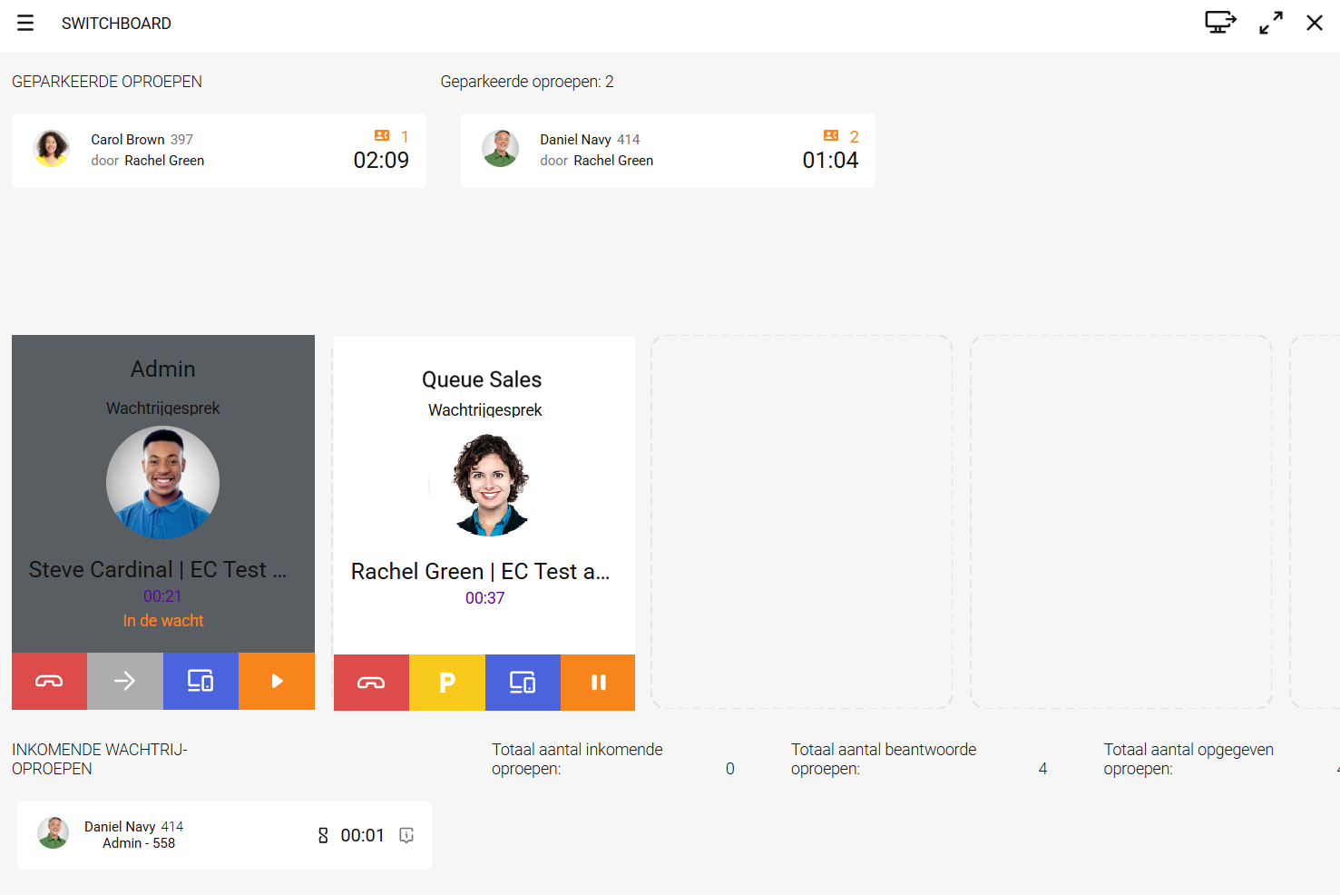Click the monitor display icon in header
This screenshot has height=895, width=1340.
click(1219, 23)
